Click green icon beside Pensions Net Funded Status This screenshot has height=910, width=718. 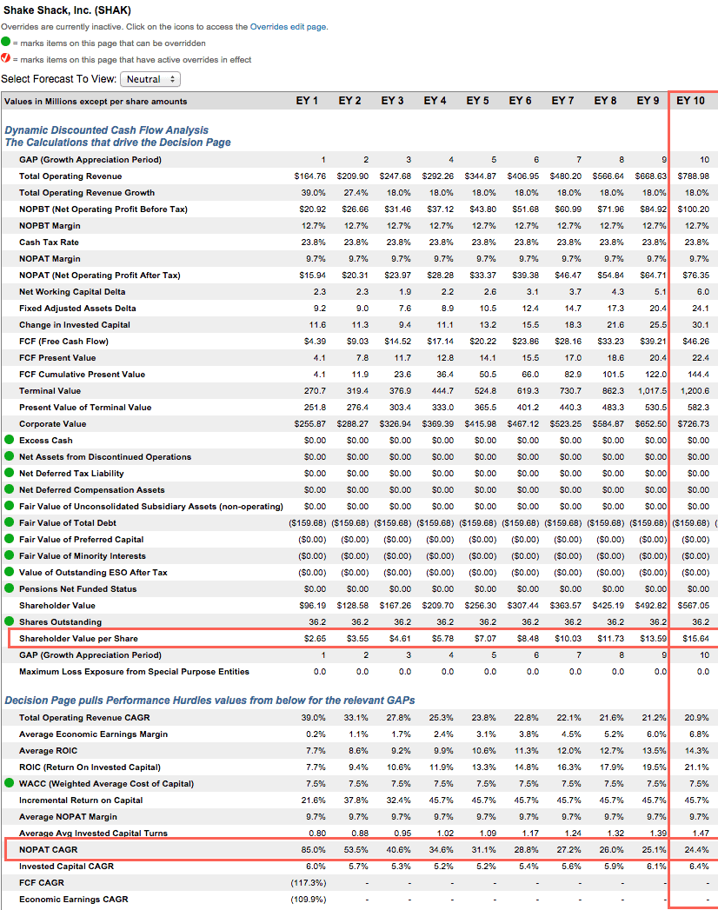pyautogui.click(x=10, y=588)
